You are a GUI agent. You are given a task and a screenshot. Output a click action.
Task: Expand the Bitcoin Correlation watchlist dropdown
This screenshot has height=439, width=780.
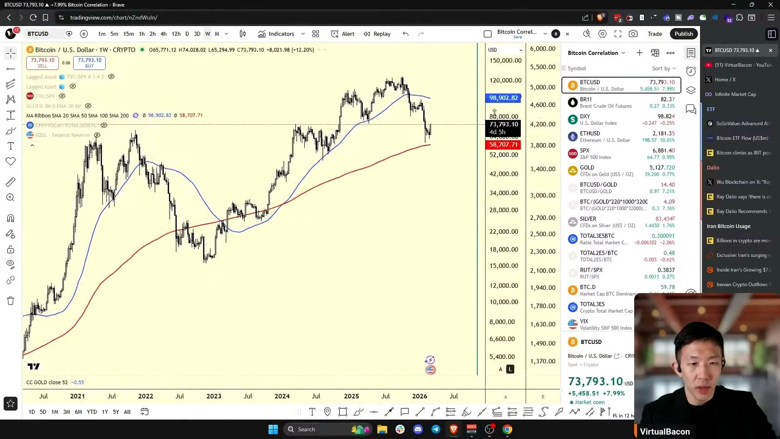pyautogui.click(x=623, y=53)
